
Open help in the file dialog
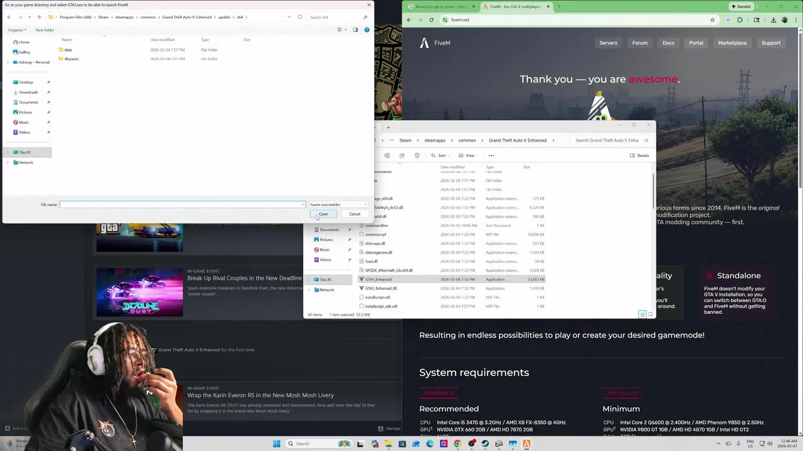coord(367,29)
